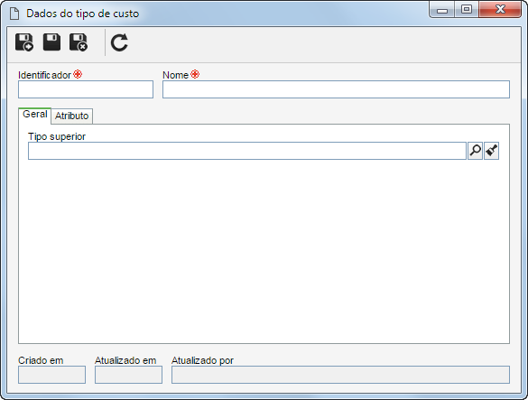Click the document icon in title bar
The width and height of the screenshot is (528, 400).
pos(14,14)
